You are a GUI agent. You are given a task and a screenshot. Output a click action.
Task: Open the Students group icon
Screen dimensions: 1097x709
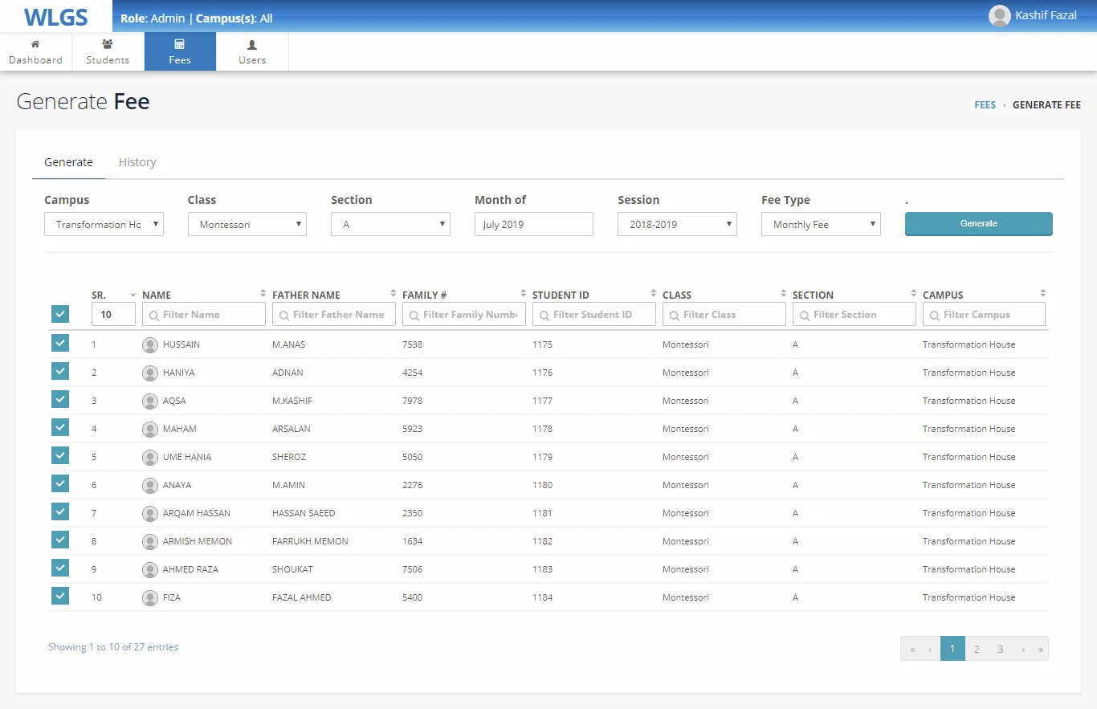108,44
